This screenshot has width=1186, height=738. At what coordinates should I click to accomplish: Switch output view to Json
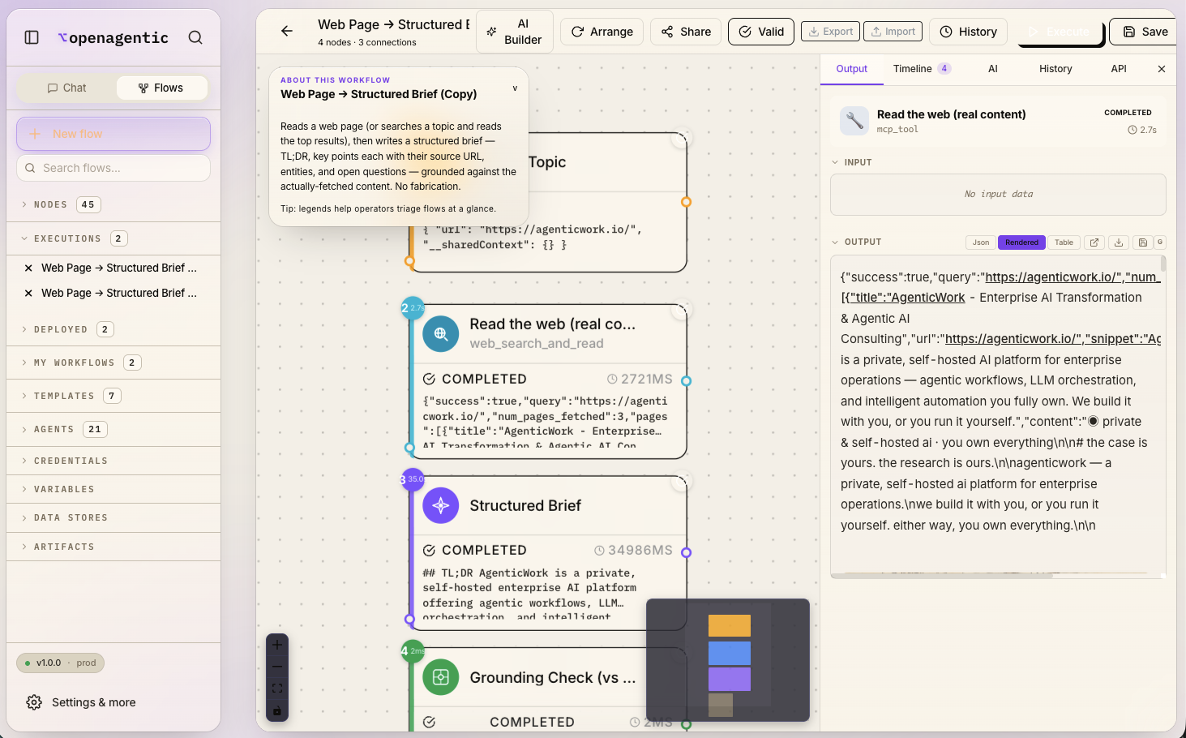981,242
